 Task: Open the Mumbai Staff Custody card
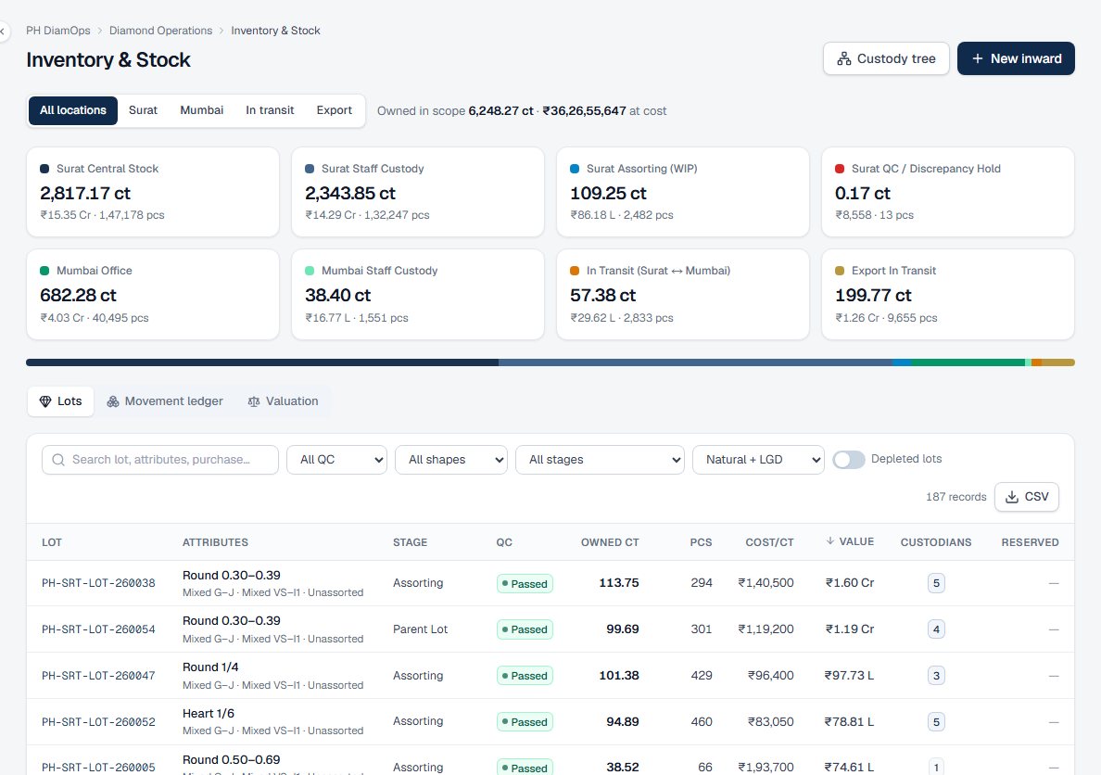[418, 295]
